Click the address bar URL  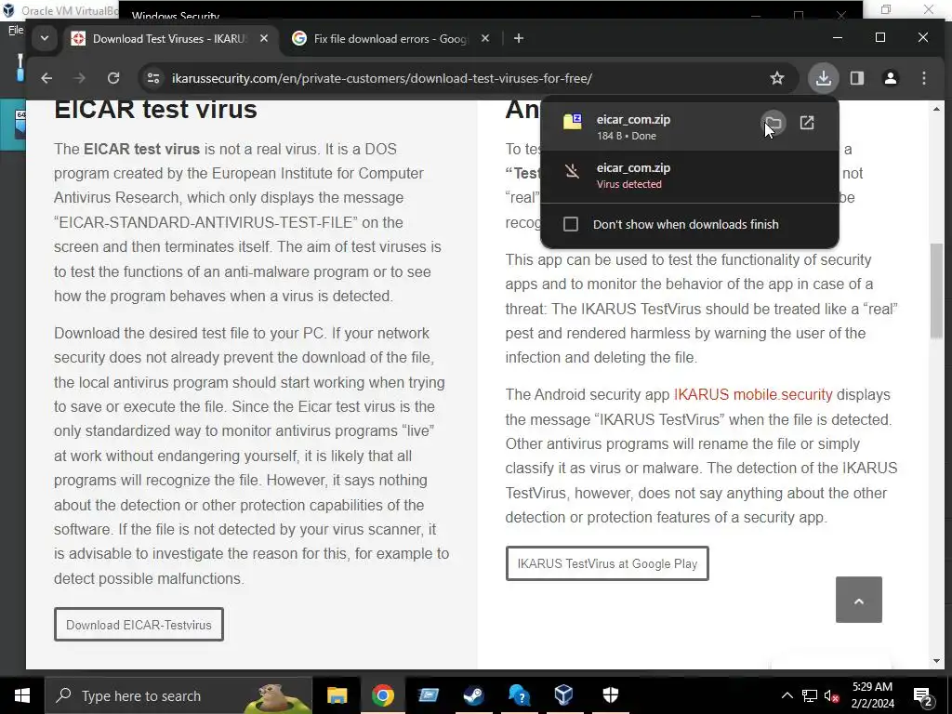(x=382, y=78)
